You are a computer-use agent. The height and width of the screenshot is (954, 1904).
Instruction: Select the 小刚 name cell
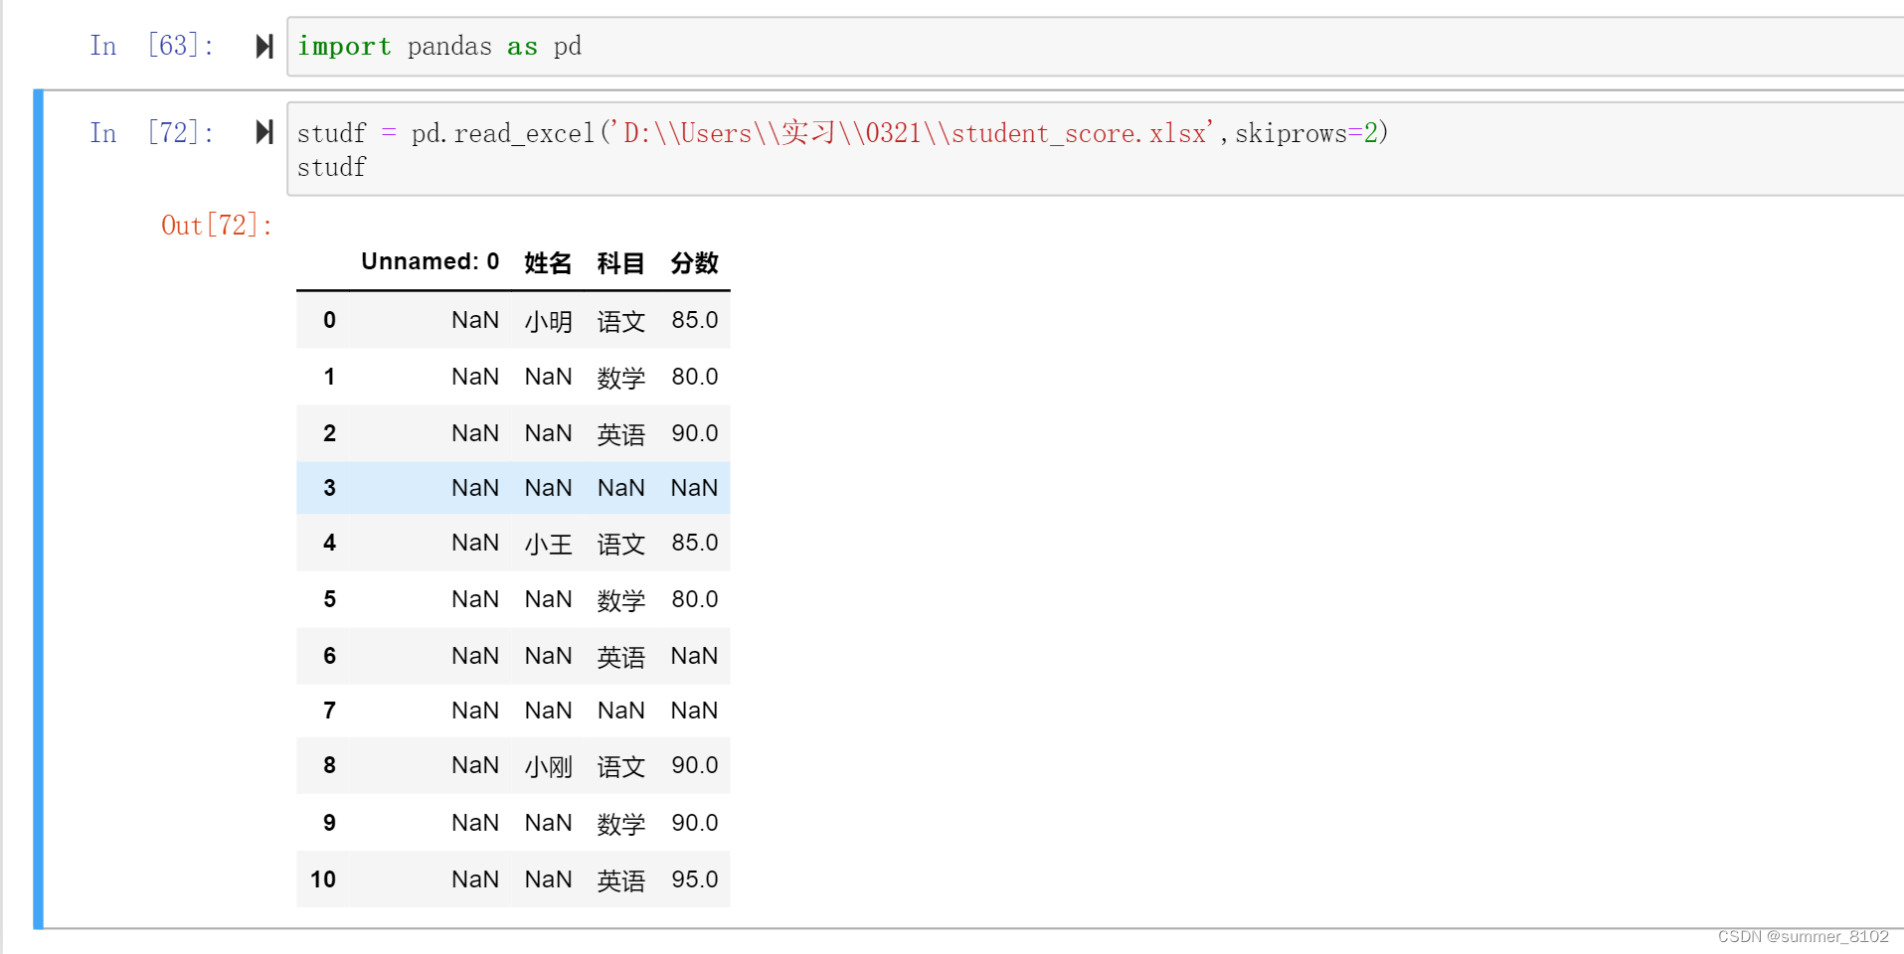pos(548,766)
